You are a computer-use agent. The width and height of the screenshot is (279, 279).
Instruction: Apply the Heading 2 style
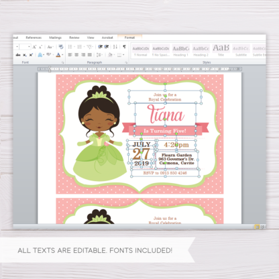(201, 51)
